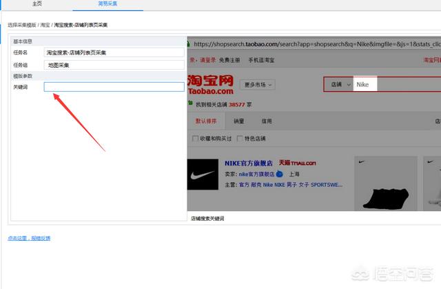This screenshot has width=441, height=289.
Task: Click the 请登录 link in preview
Action: tap(207, 60)
